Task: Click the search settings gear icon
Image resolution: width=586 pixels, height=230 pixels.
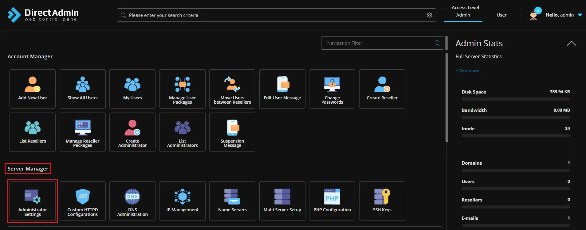Action: click(429, 15)
